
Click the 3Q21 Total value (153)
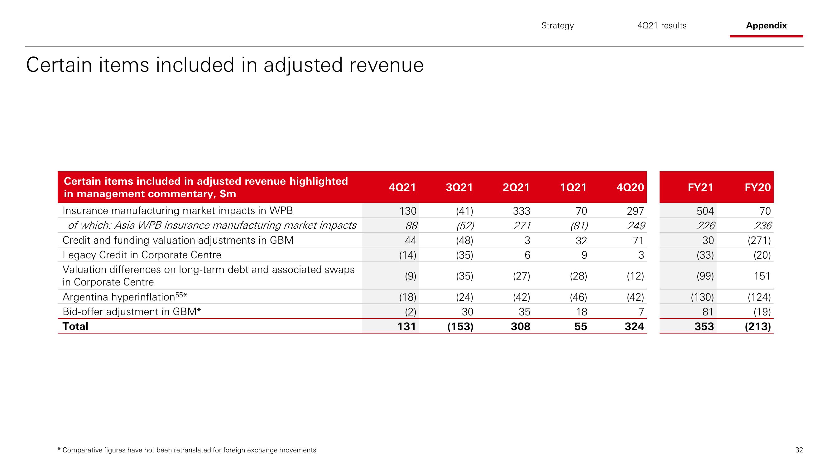460,327
